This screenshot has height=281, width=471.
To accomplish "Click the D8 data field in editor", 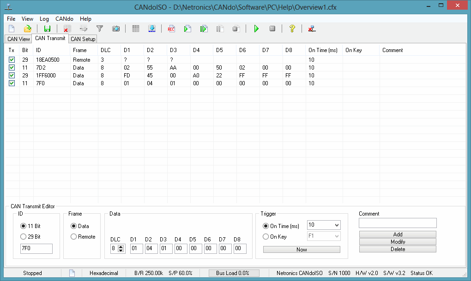I will coord(240,248).
